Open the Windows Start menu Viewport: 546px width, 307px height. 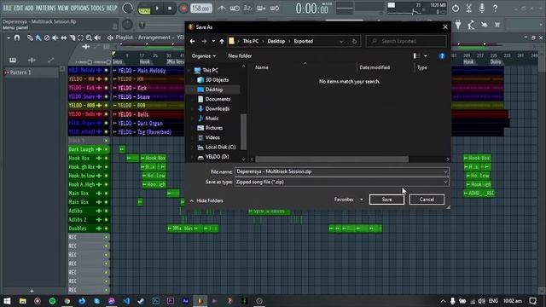(8, 301)
